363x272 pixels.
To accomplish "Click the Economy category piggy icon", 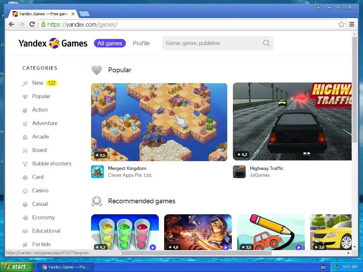I will [25, 217].
